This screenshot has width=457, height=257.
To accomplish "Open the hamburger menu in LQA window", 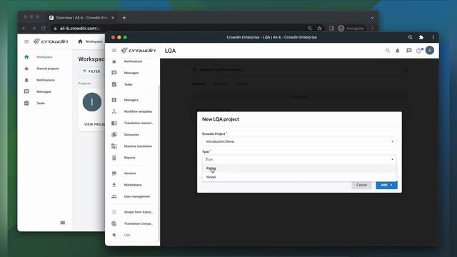I will pyautogui.click(x=114, y=51).
